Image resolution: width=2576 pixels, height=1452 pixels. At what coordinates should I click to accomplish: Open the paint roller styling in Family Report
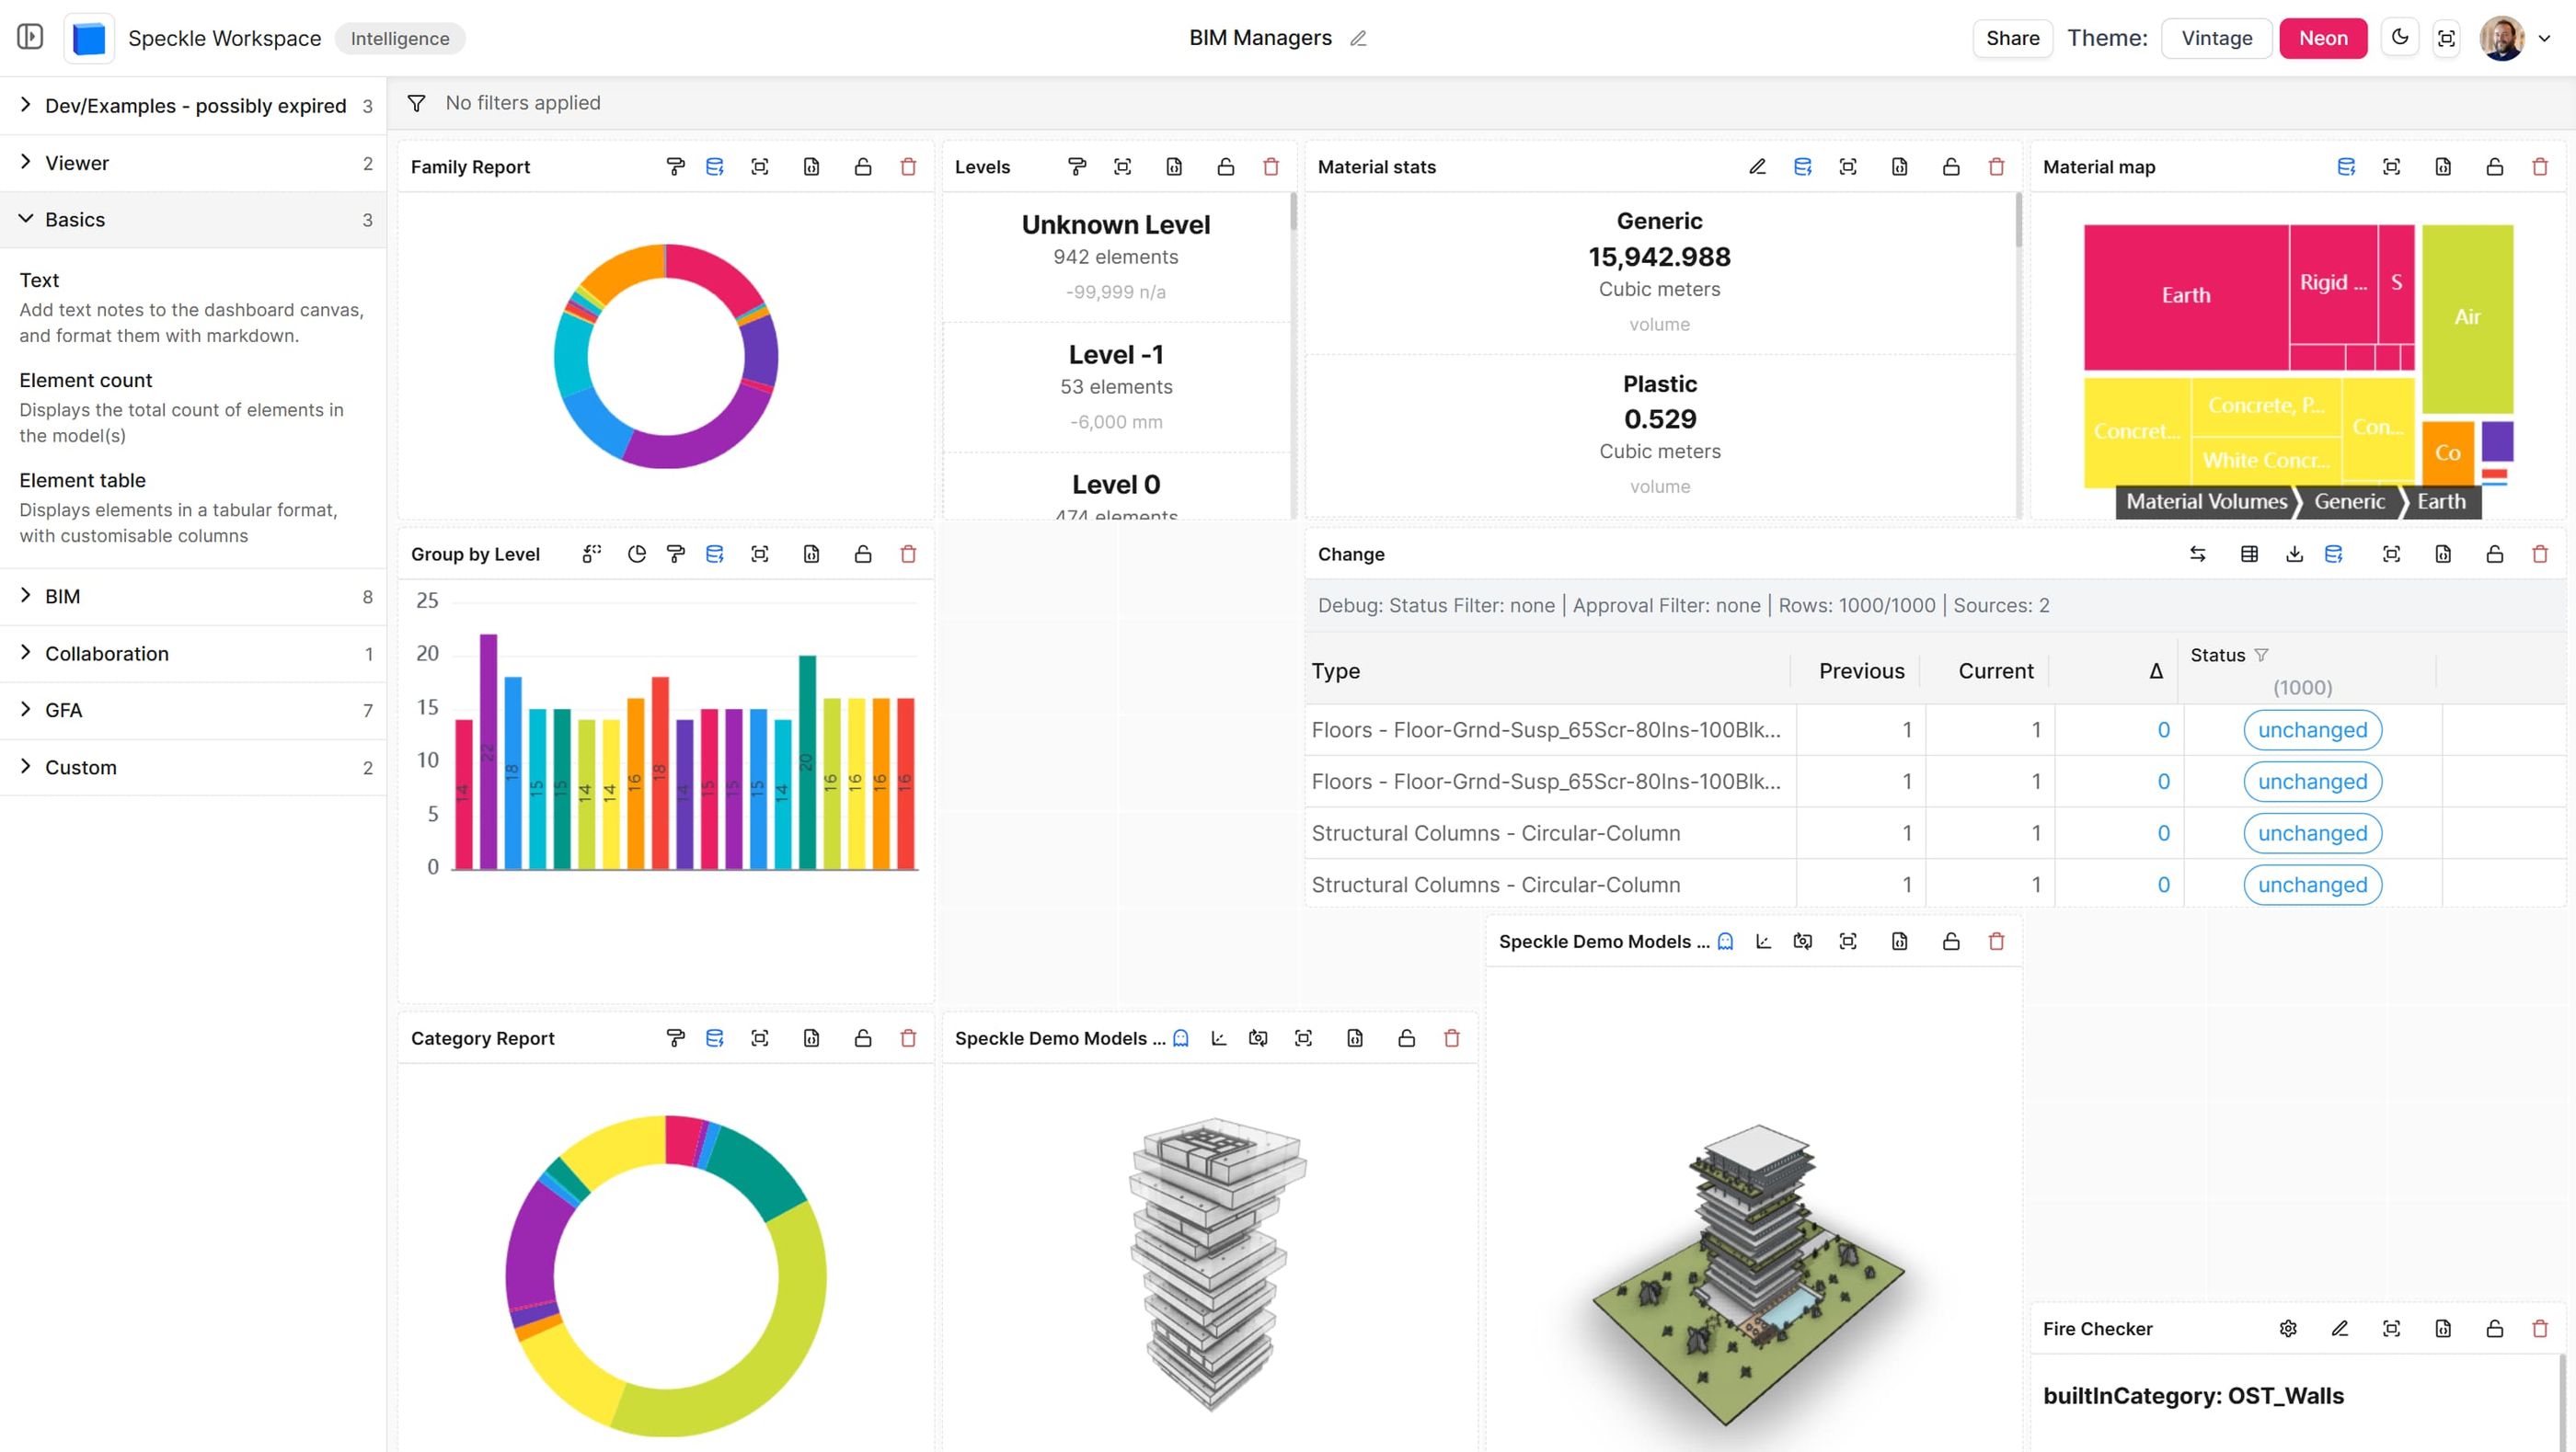tap(675, 166)
